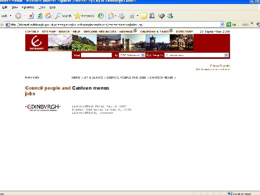Click the page icon in address bar

click(8, 25)
